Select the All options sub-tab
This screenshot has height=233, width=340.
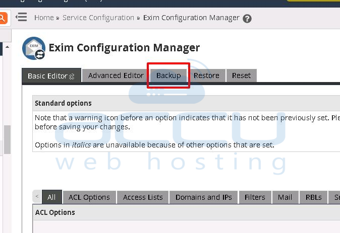(51, 197)
